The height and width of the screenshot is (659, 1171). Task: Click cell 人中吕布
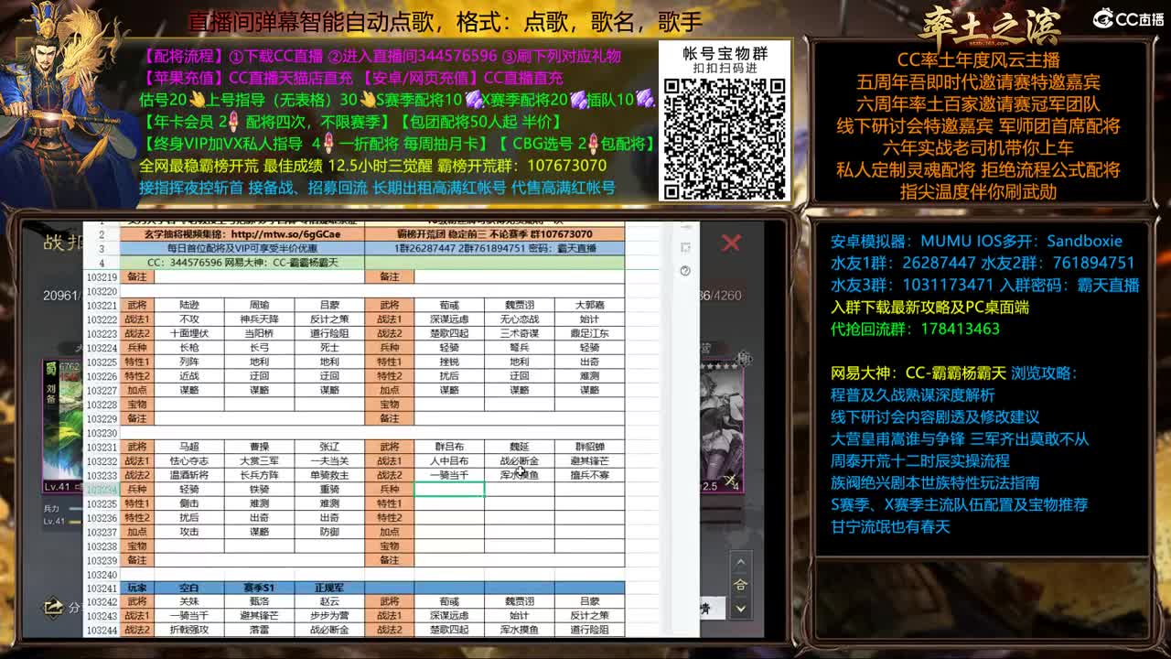pyautogui.click(x=449, y=461)
